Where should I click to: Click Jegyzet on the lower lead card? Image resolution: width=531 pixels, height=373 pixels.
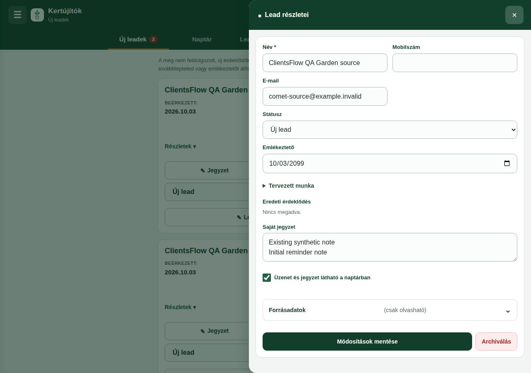pos(207,331)
